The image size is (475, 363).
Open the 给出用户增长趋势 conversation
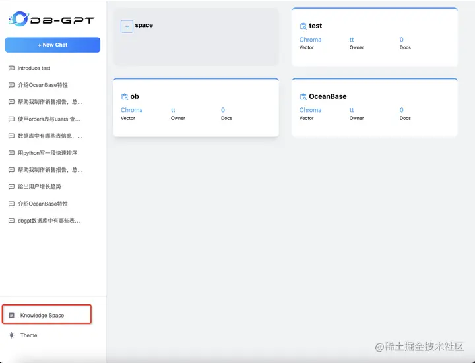click(x=40, y=187)
